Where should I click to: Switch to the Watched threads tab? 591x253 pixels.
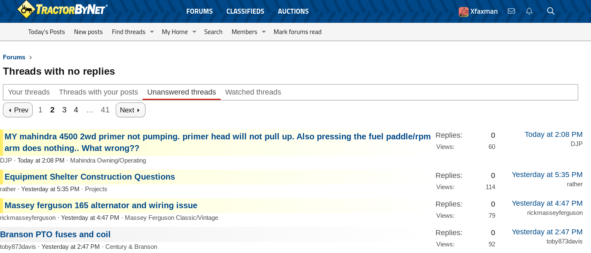253,92
